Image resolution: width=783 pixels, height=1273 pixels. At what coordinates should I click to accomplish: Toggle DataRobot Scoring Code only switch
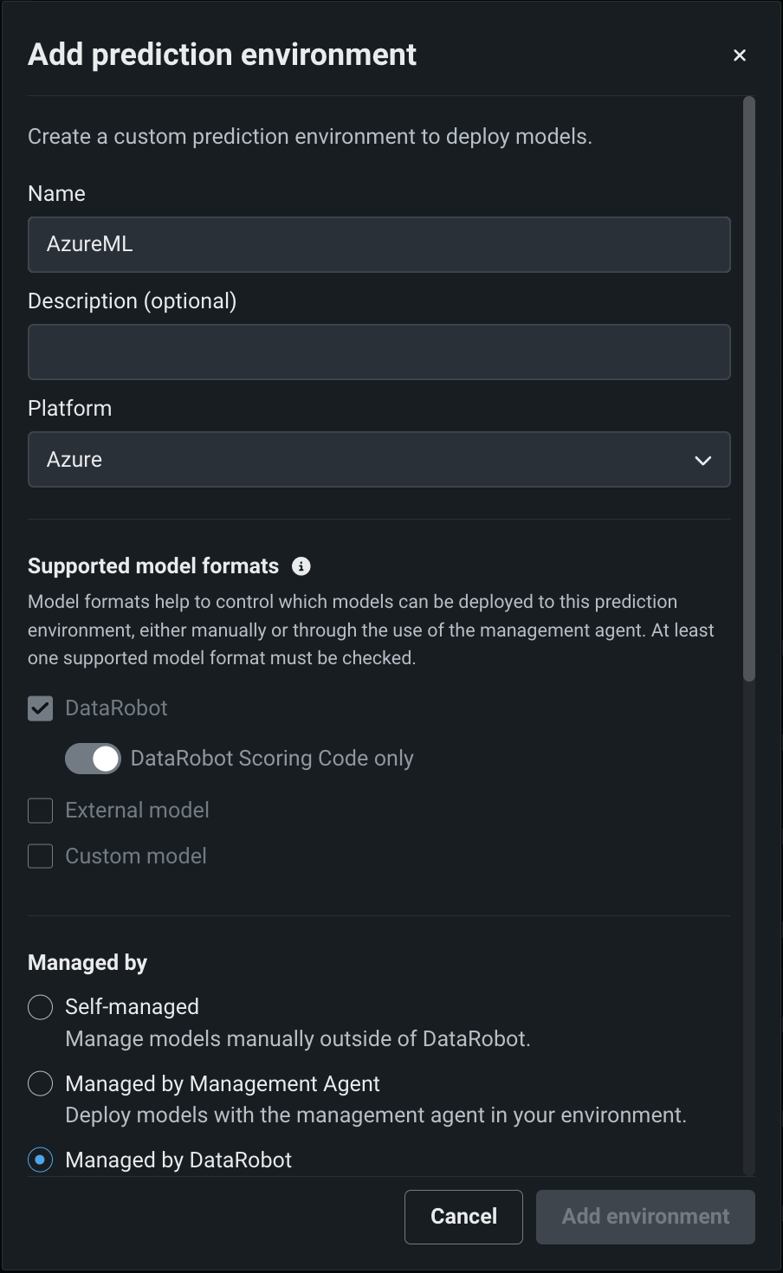pos(93,759)
